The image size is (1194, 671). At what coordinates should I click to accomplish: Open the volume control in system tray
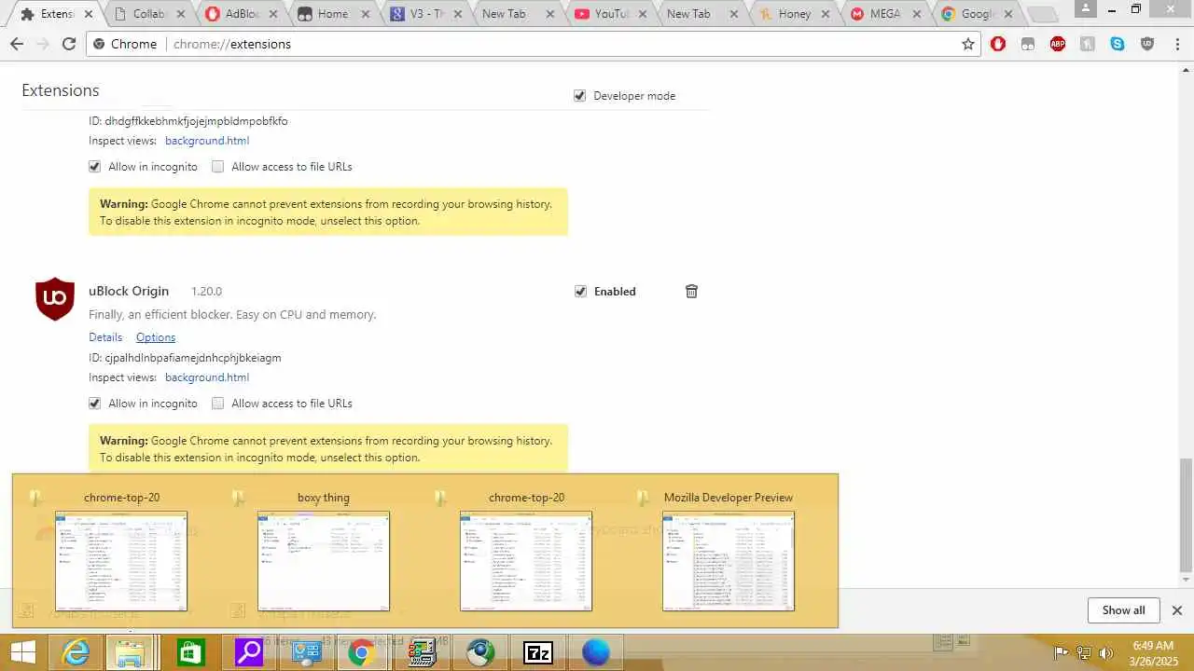(1106, 652)
